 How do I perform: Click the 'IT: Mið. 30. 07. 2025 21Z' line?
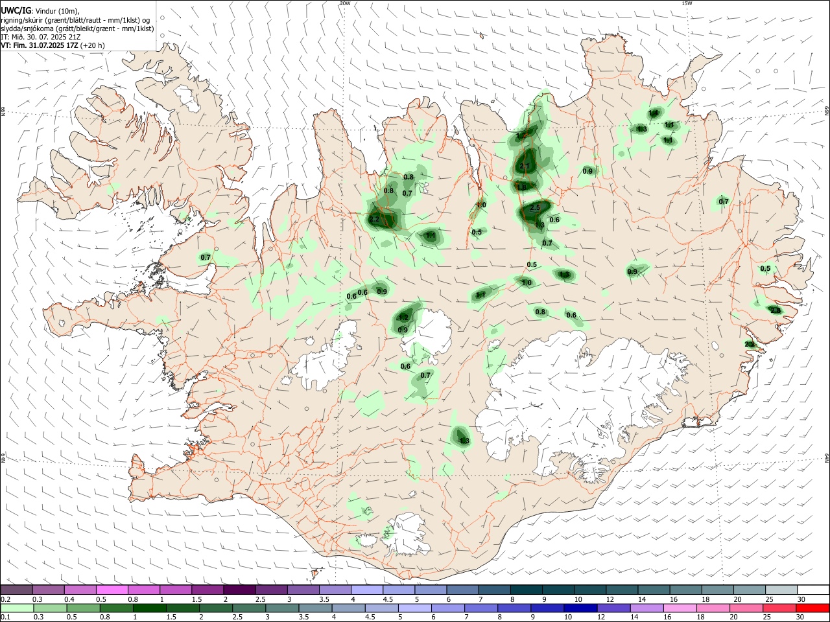click(40, 37)
